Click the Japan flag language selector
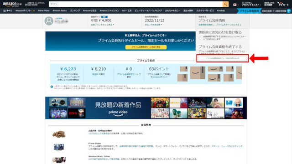 point(235,5)
